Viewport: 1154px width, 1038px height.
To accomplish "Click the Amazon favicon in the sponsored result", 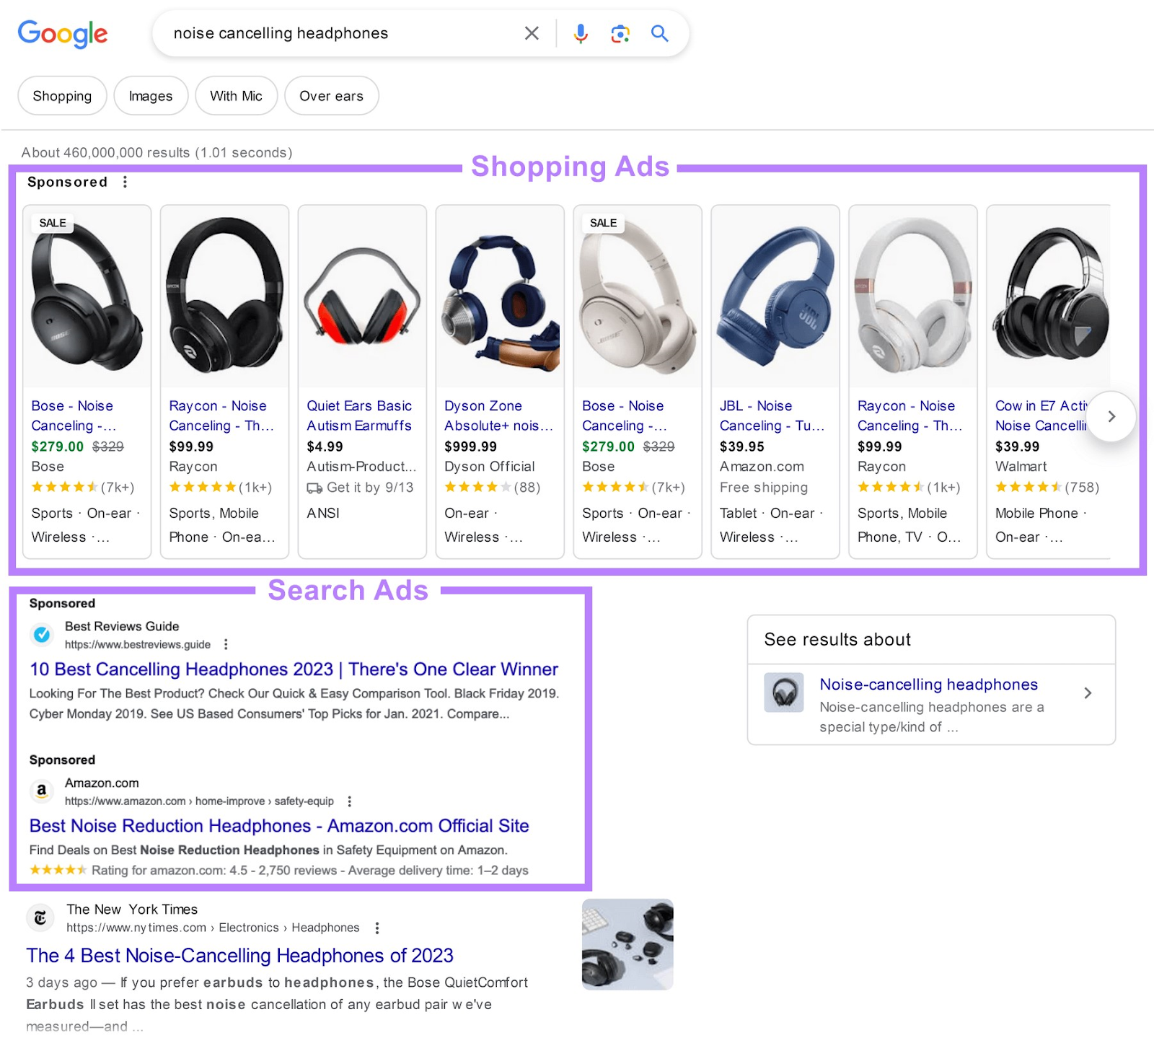I will pos(42,791).
